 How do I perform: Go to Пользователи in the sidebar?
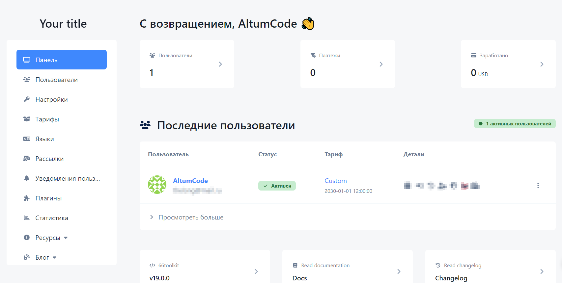(56, 80)
